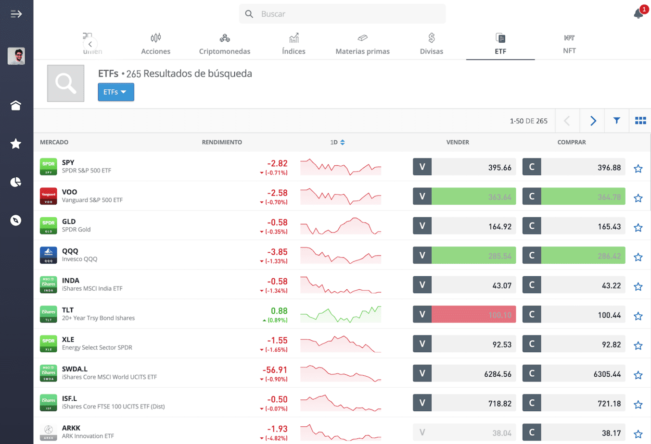The width and height of the screenshot is (651, 444).
Task: Toggle the XLE watchlist star
Action: (x=638, y=345)
